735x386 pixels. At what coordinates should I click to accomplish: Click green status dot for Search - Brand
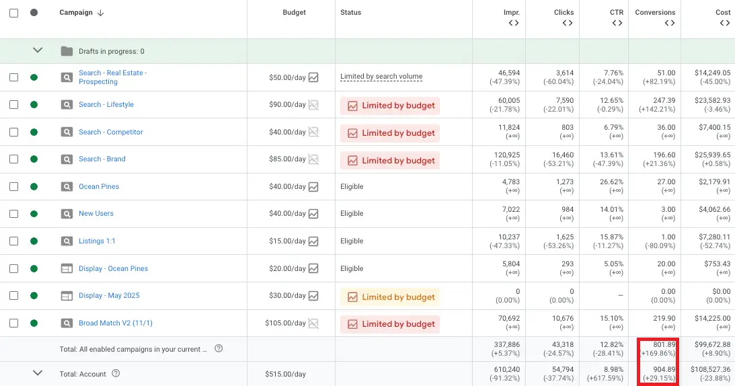point(34,159)
